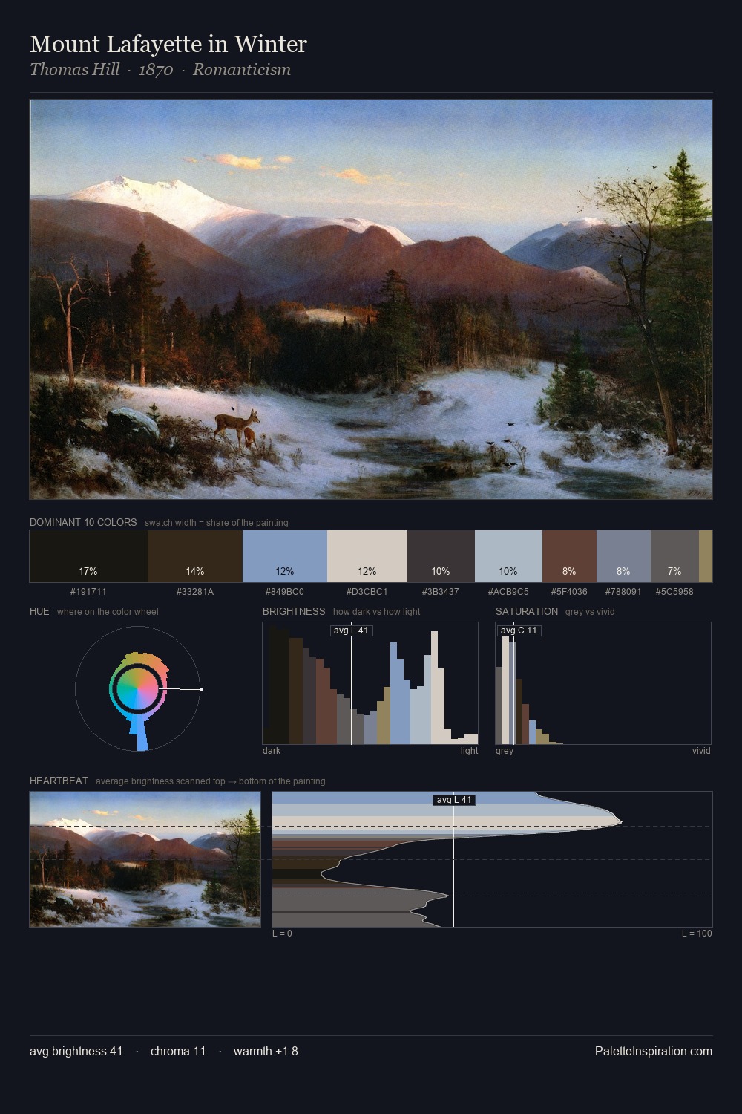Click footer "chroma 11"
Screen dimensions: 742x1114
coord(178,1051)
